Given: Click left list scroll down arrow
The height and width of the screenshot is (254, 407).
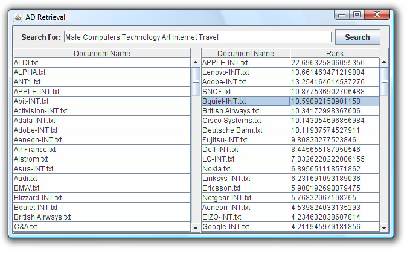Looking at the screenshot, I should (x=196, y=228).
